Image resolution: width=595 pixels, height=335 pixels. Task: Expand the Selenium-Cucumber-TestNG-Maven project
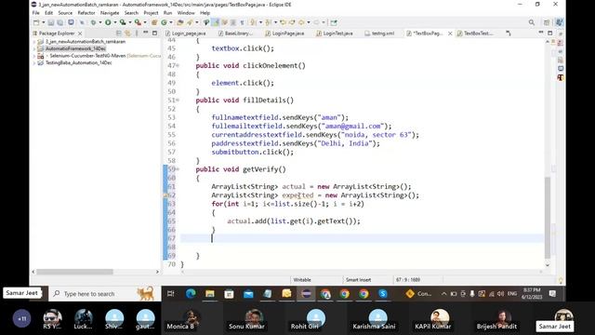pyautogui.click(x=34, y=56)
